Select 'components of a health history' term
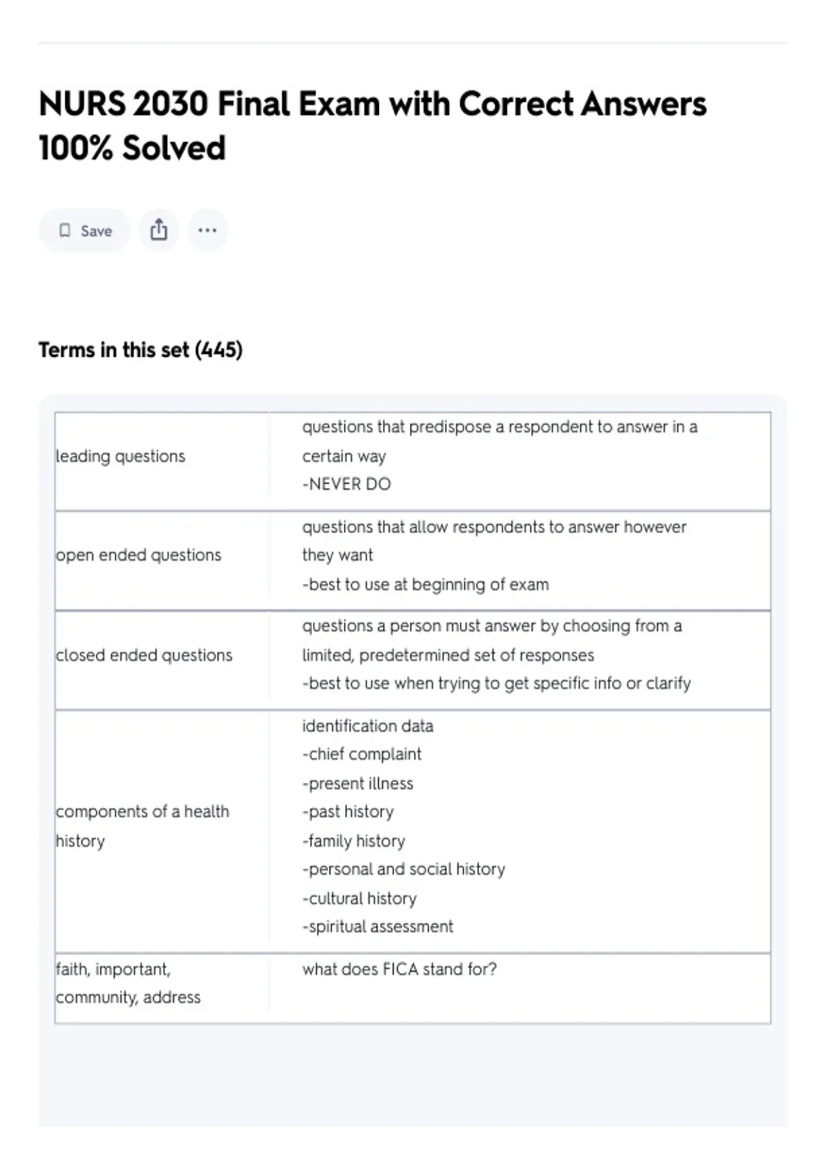 pos(142,826)
